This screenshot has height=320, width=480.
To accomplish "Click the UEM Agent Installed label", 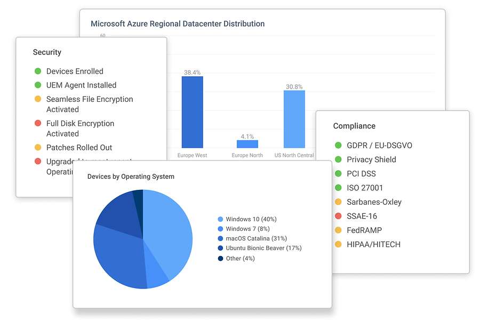I will click(x=81, y=85).
